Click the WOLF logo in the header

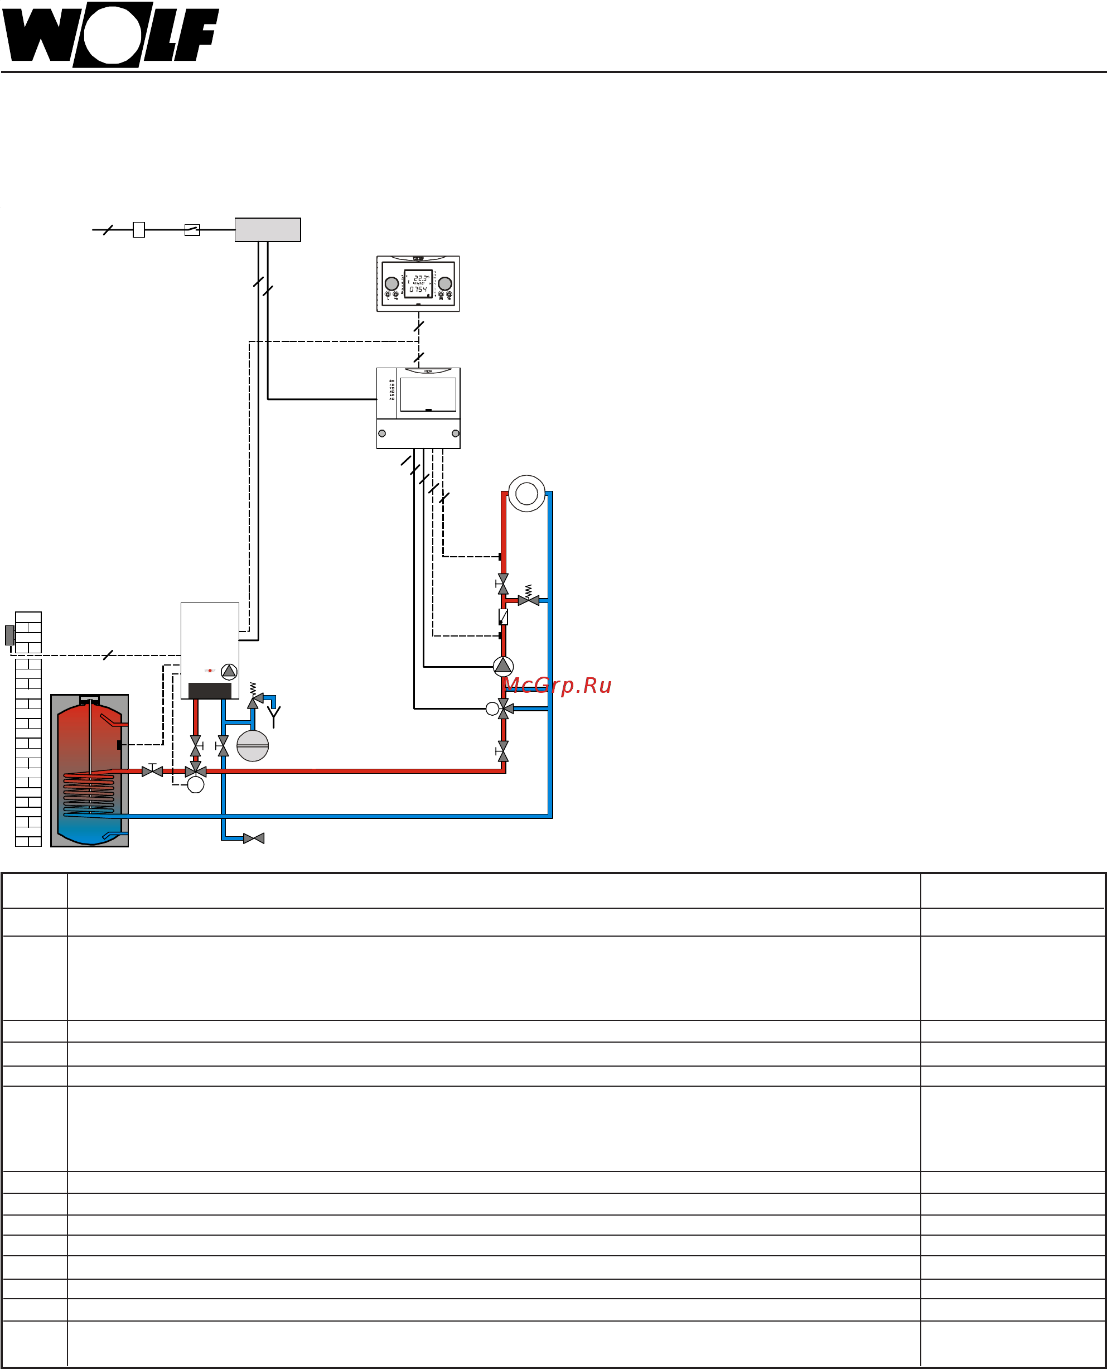(110, 35)
